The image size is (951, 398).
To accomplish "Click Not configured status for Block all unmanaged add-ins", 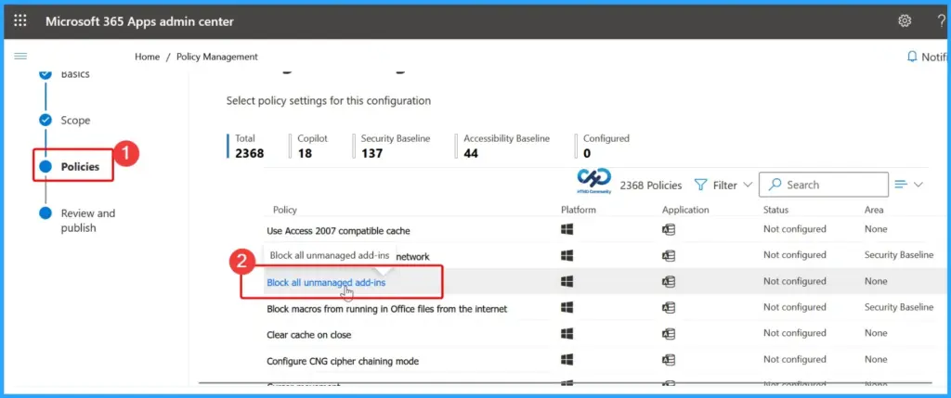I will (795, 281).
